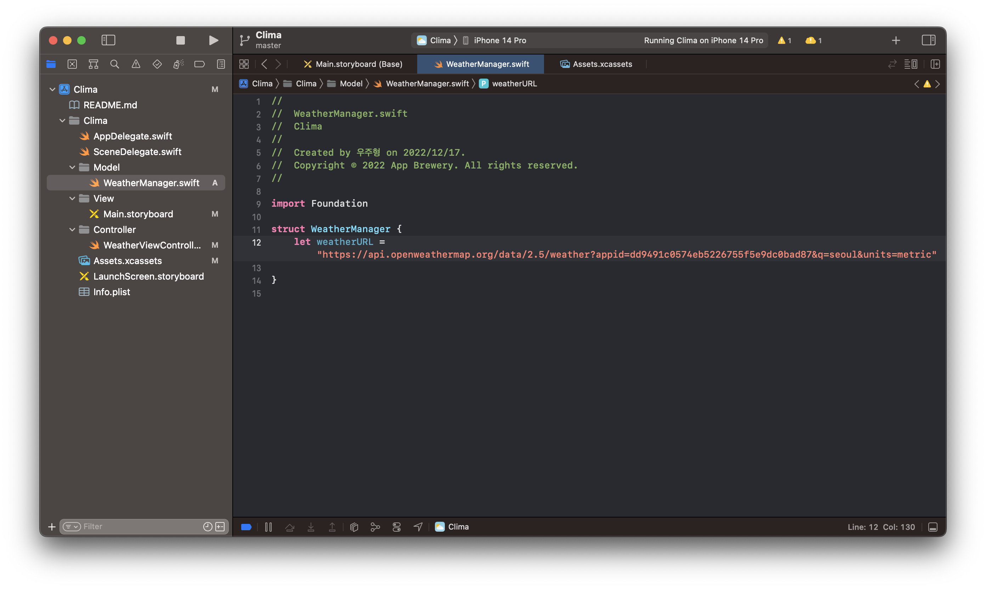Click the view hierarchy debugger icon
This screenshot has height=589, width=986.
tap(354, 527)
